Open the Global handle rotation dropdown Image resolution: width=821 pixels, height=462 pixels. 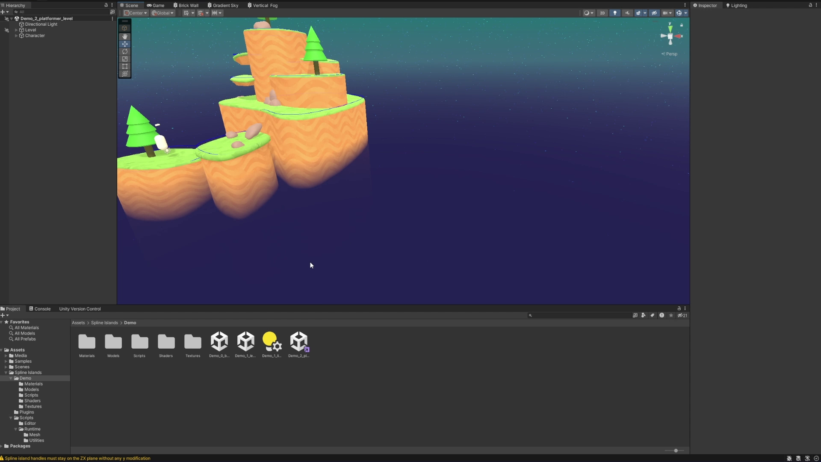click(163, 13)
